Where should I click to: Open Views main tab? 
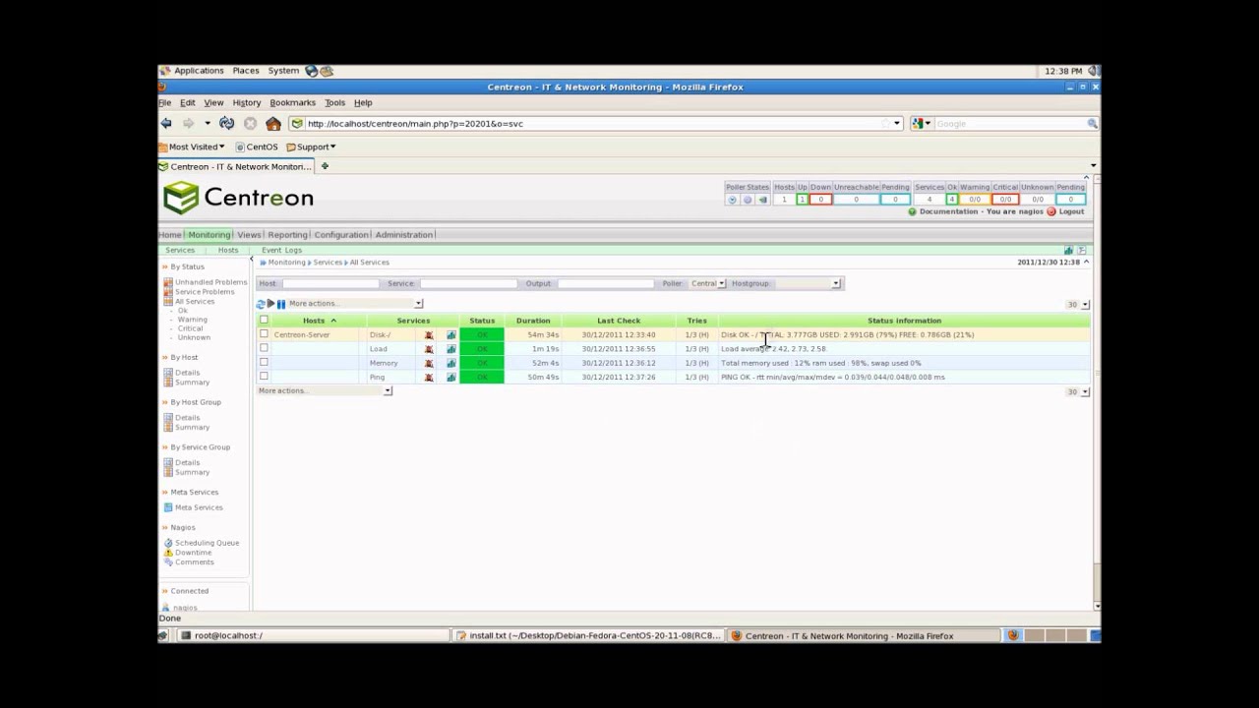click(x=249, y=235)
